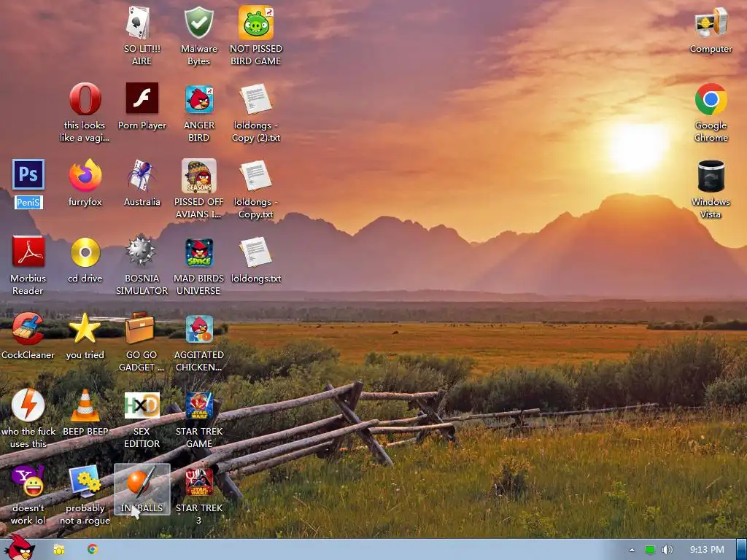Screen dimensions: 747x560
Task: Open BEEP BEEP VLC cone icon
Action: pos(85,405)
